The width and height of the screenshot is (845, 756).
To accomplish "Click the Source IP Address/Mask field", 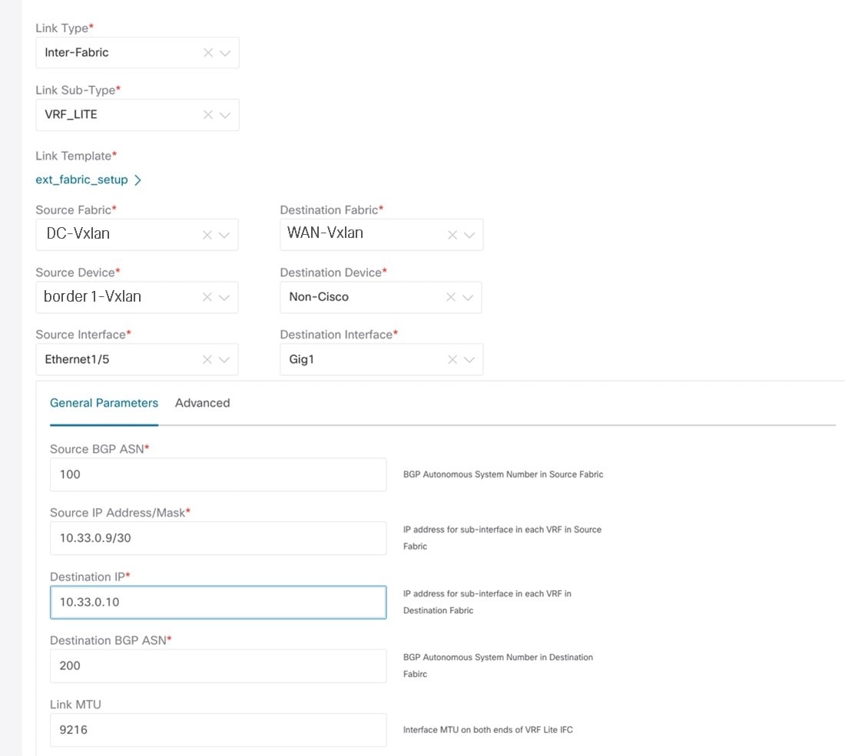I will click(x=218, y=538).
